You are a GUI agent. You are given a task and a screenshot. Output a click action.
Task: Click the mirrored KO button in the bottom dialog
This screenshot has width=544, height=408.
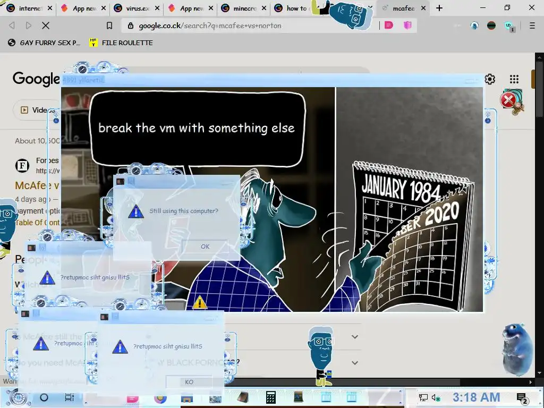tap(189, 382)
